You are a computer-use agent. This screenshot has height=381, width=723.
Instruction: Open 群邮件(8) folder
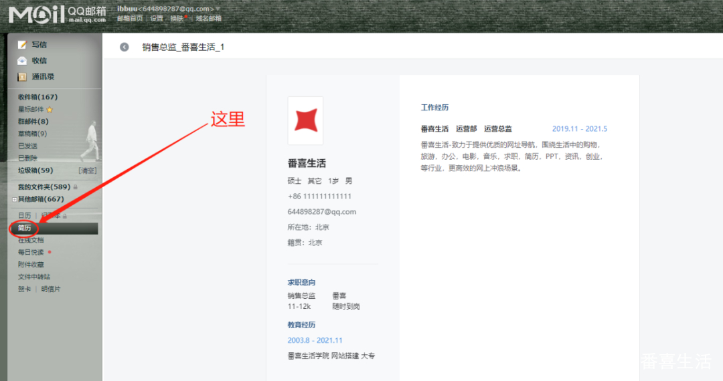pyautogui.click(x=33, y=122)
